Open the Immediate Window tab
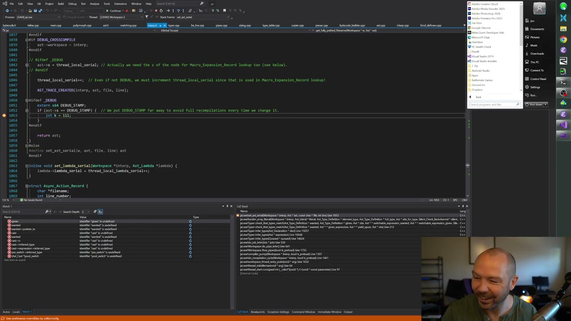Screen dimensions: 571x321 [329, 312]
